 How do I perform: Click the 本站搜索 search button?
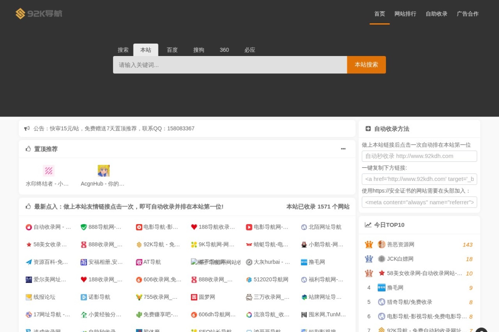366,64
